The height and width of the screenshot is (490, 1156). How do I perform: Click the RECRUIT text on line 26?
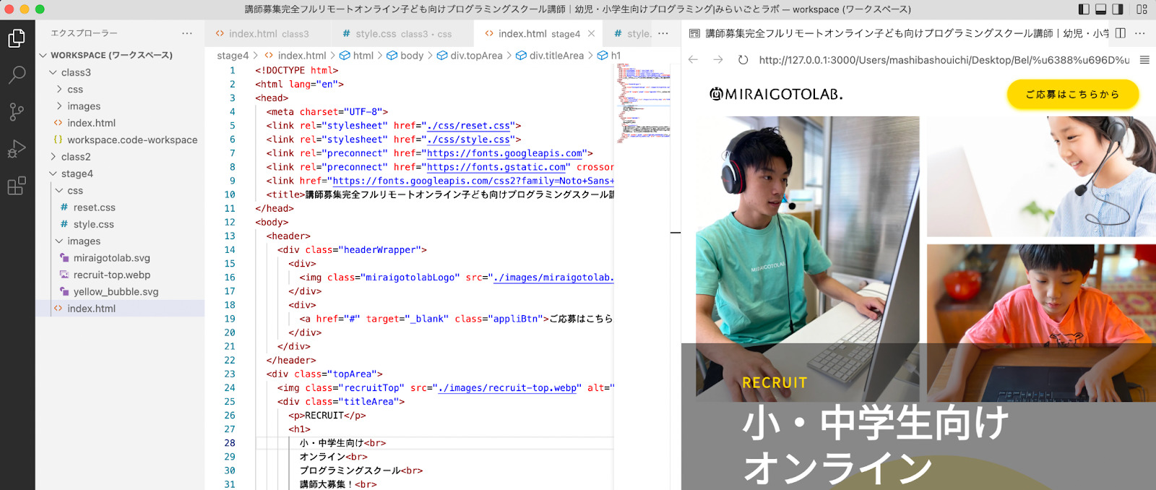tap(324, 416)
